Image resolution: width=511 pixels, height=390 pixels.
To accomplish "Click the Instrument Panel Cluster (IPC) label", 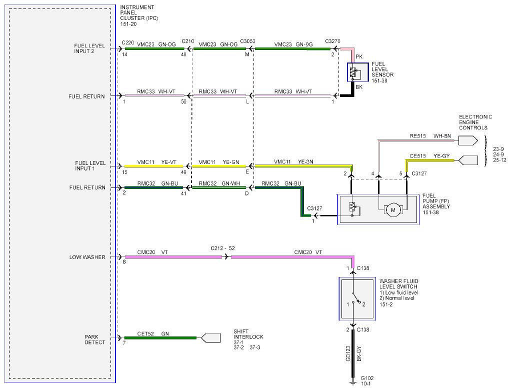I will 139,15.
